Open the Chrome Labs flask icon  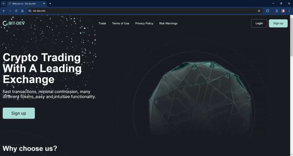point(277,11)
